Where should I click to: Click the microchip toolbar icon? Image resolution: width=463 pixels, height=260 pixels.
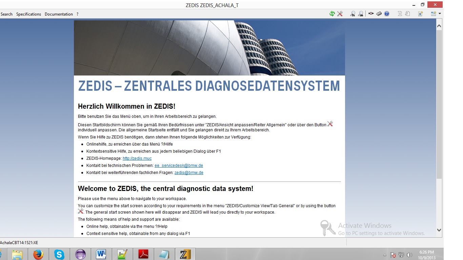click(379, 14)
